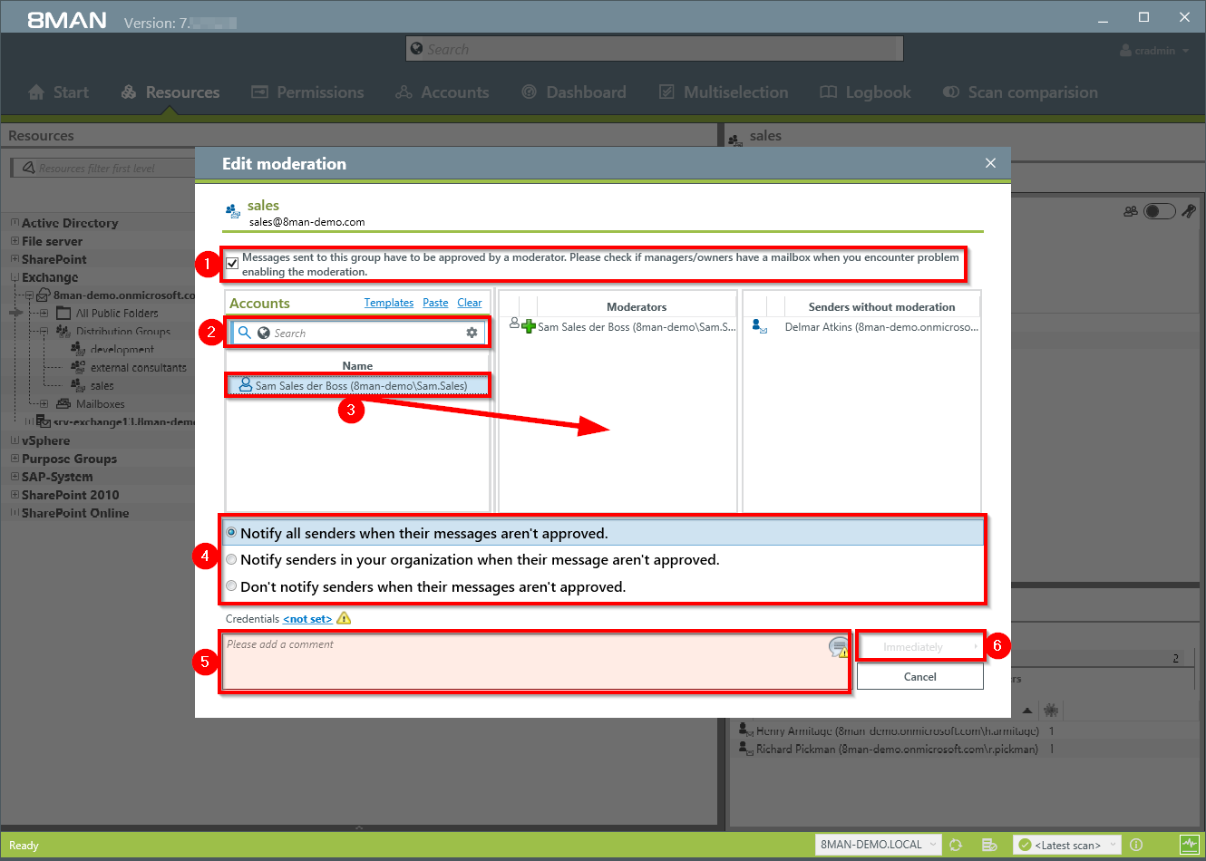This screenshot has width=1206, height=861.
Task: Click the globe icon in accounts search
Action: click(x=264, y=333)
